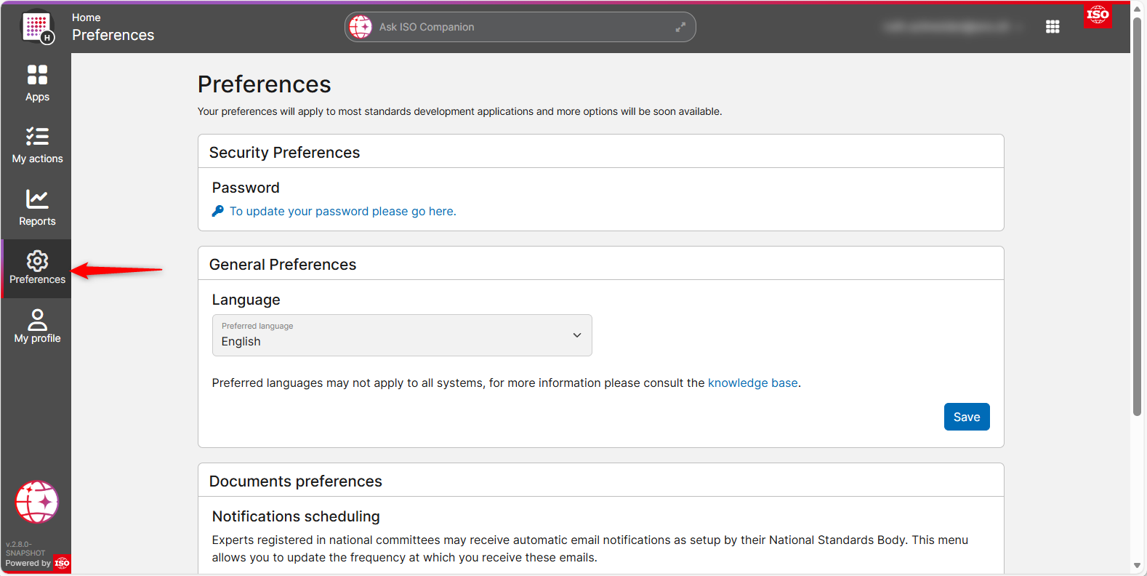Open the knowledge base link
1147x576 pixels.
coord(752,383)
